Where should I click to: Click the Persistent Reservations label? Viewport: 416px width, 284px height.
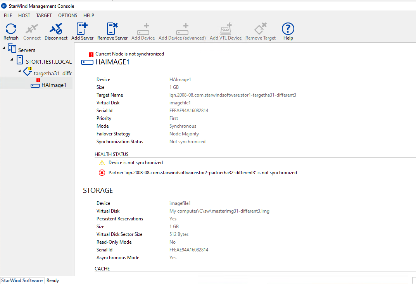pyautogui.click(x=120, y=219)
